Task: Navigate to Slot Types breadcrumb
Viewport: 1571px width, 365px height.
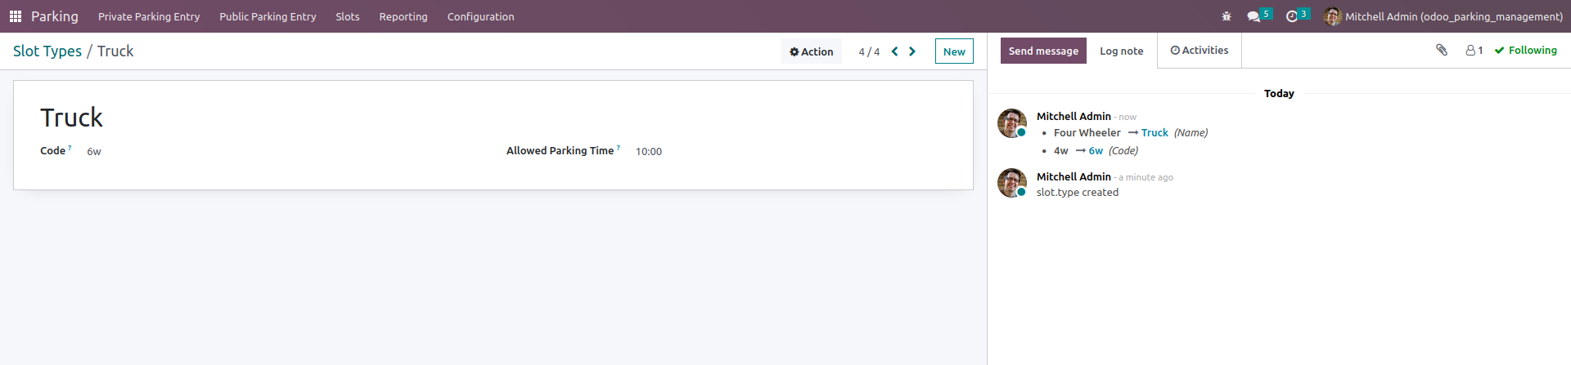Action: tap(47, 51)
